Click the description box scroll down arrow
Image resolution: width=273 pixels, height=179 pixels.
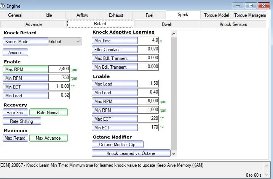[x=267, y=174]
